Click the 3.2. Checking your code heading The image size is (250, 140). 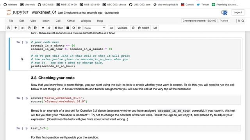(x=53, y=78)
